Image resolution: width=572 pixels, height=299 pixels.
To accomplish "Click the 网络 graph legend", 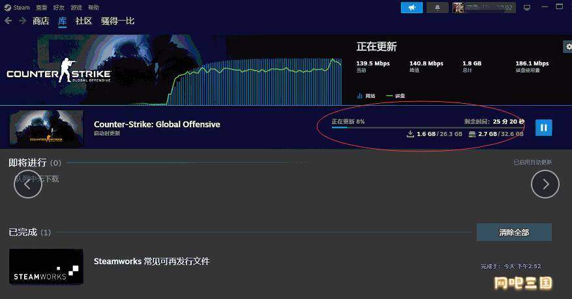I will coord(366,96).
